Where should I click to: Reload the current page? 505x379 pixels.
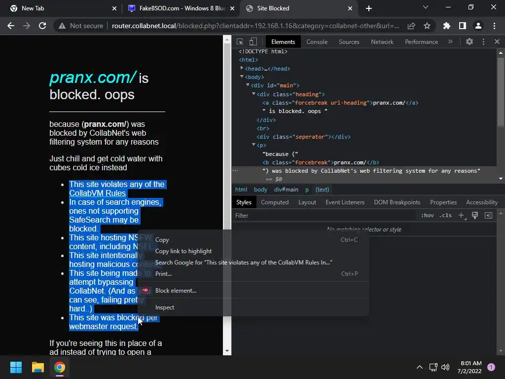click(x=42, y=26)
